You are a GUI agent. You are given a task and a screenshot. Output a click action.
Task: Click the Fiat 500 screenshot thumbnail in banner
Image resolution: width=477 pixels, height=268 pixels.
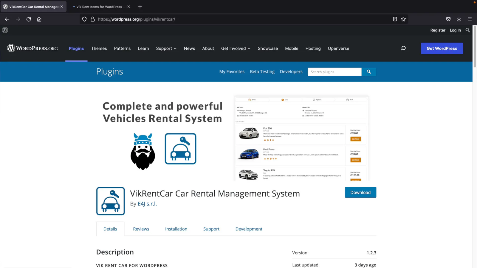249,133
